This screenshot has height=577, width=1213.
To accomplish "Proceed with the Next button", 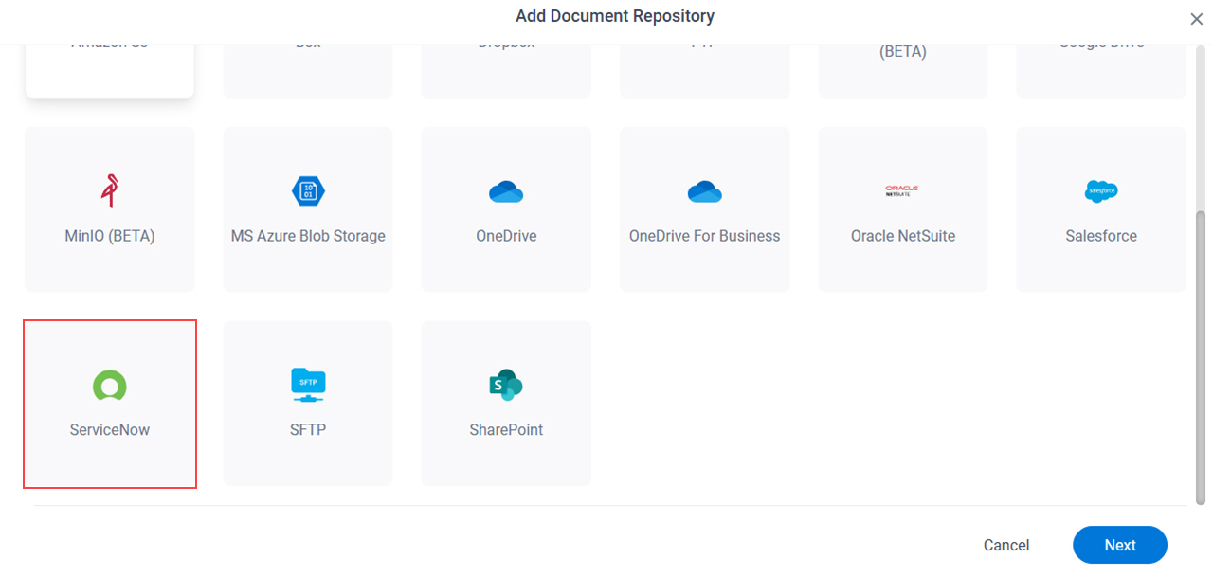I will (1120, 545).
